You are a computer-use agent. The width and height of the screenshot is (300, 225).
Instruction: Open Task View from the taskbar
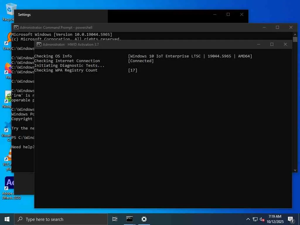(115, 219)
